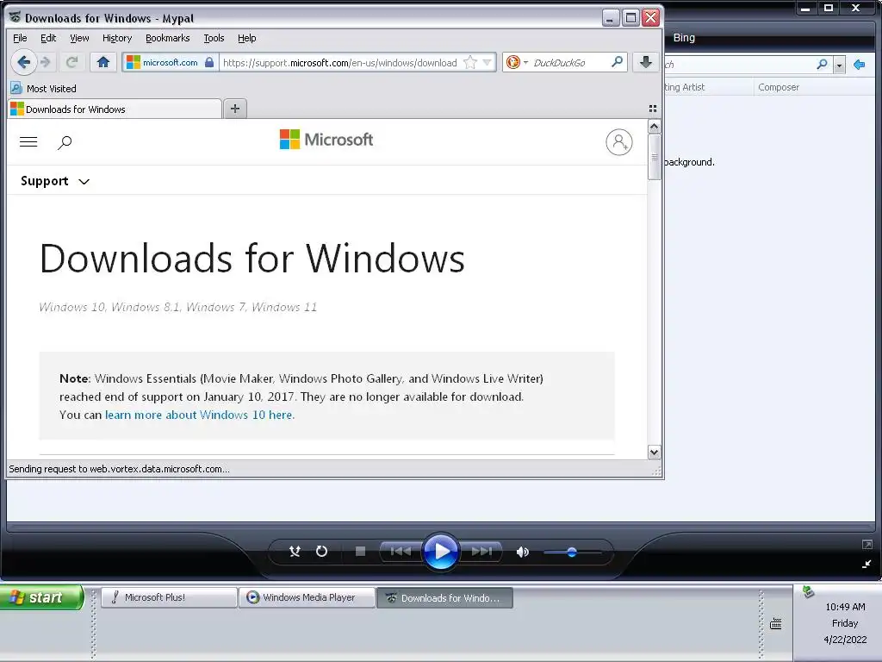Image resolution: width=882 pixels, height=662 pixels.
Task: Select the Downloads for Windows tab
Action: click(115, 109)
